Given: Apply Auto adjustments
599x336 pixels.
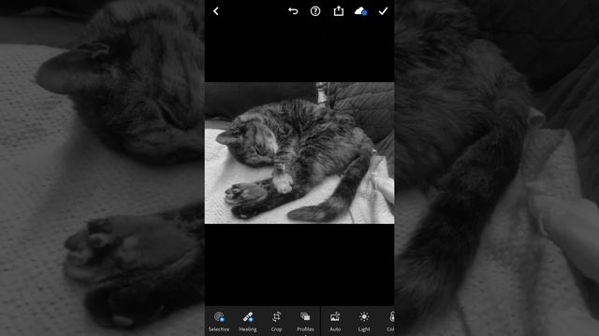Looking at the screenshot, I should tap(335, 321).
